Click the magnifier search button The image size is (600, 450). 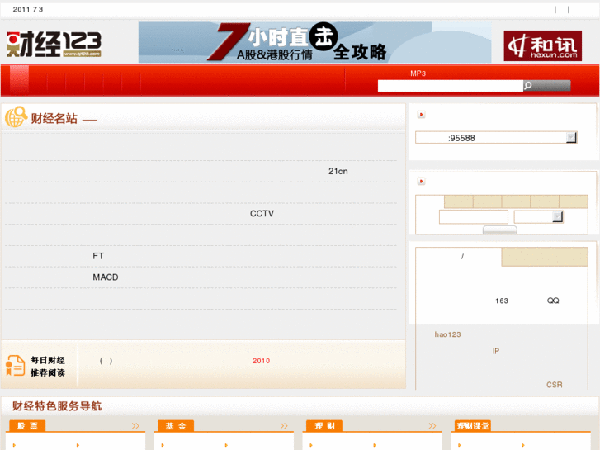click(547, 86)
